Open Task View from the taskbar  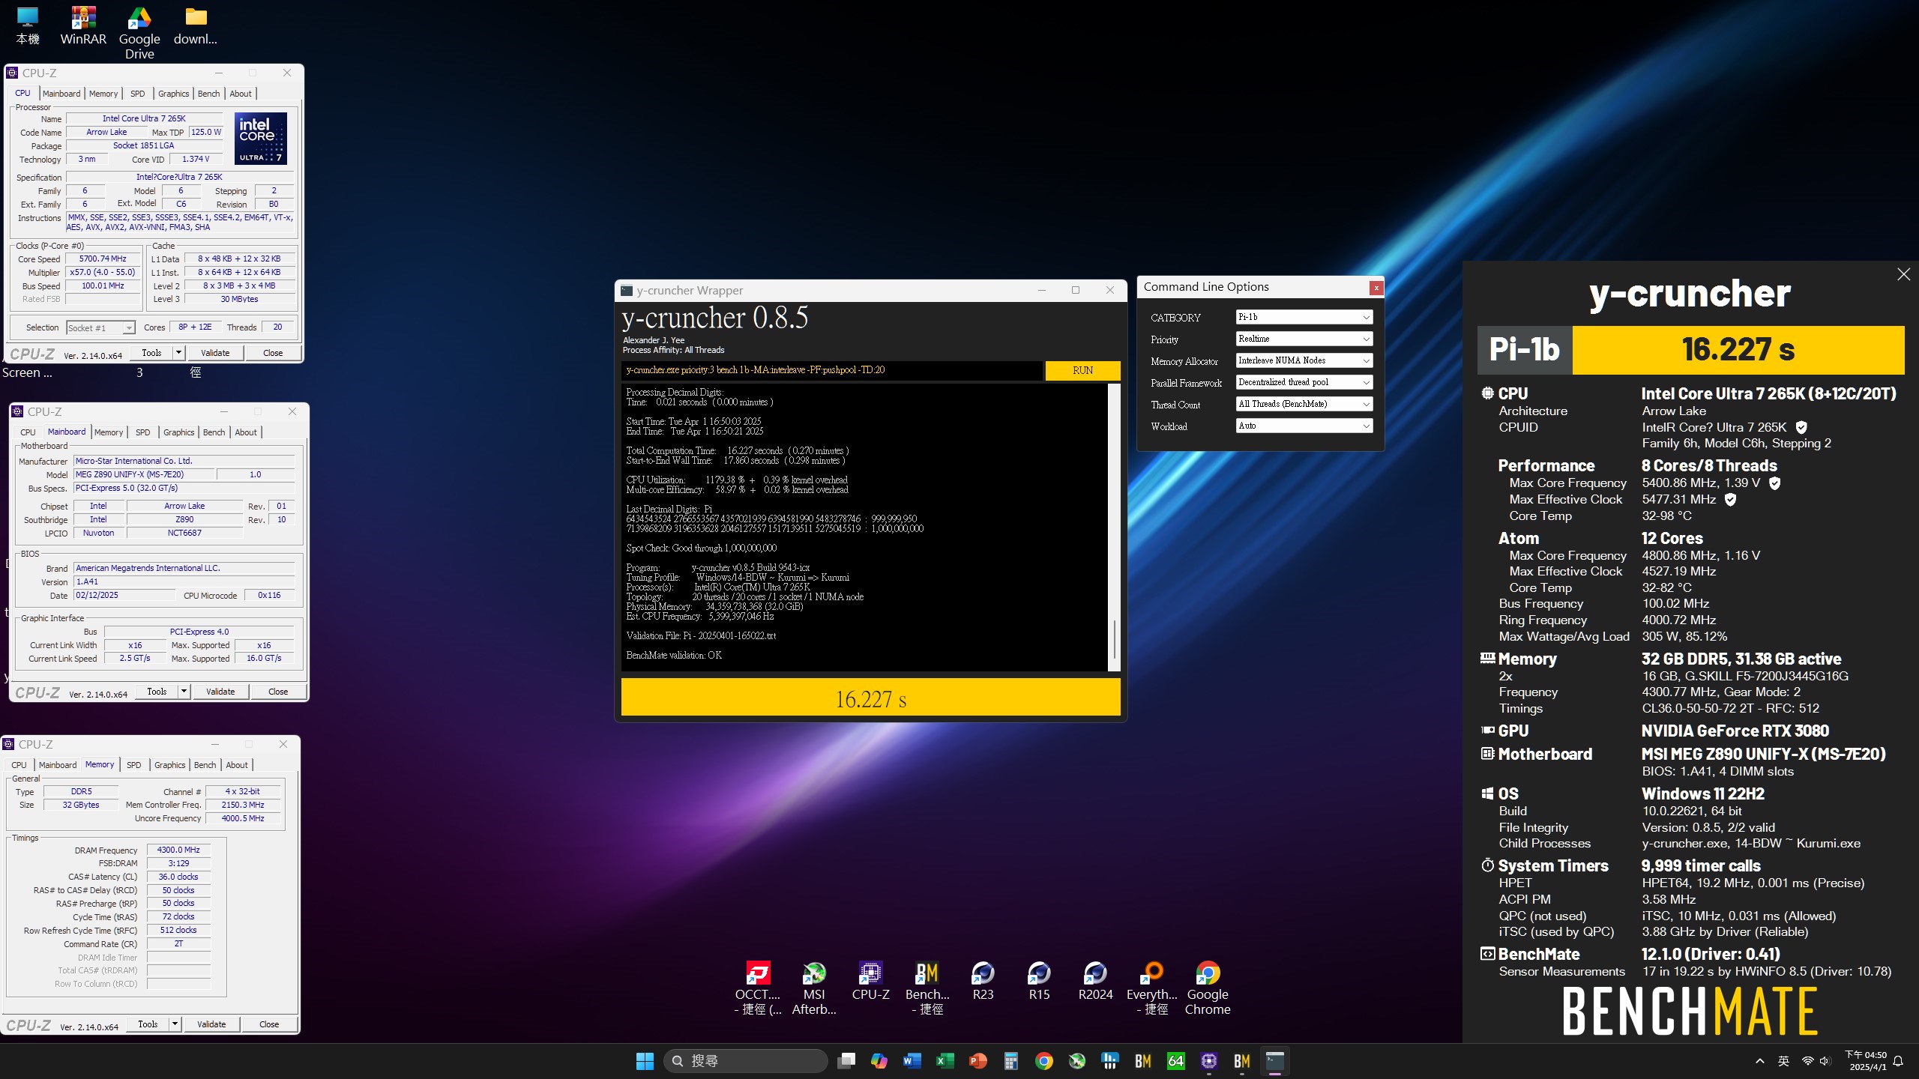click(x=846, y=1061)
